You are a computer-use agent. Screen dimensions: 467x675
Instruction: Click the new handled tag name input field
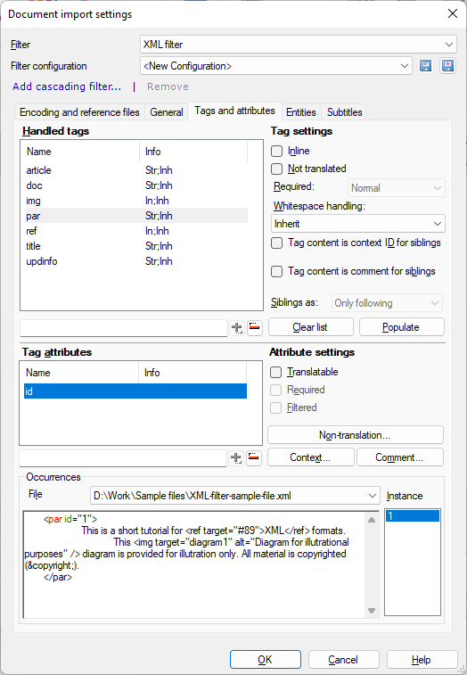pyautogui.click(x=124, y=328)
